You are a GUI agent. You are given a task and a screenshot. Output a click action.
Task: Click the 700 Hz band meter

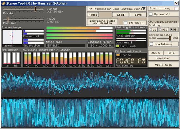64,58
